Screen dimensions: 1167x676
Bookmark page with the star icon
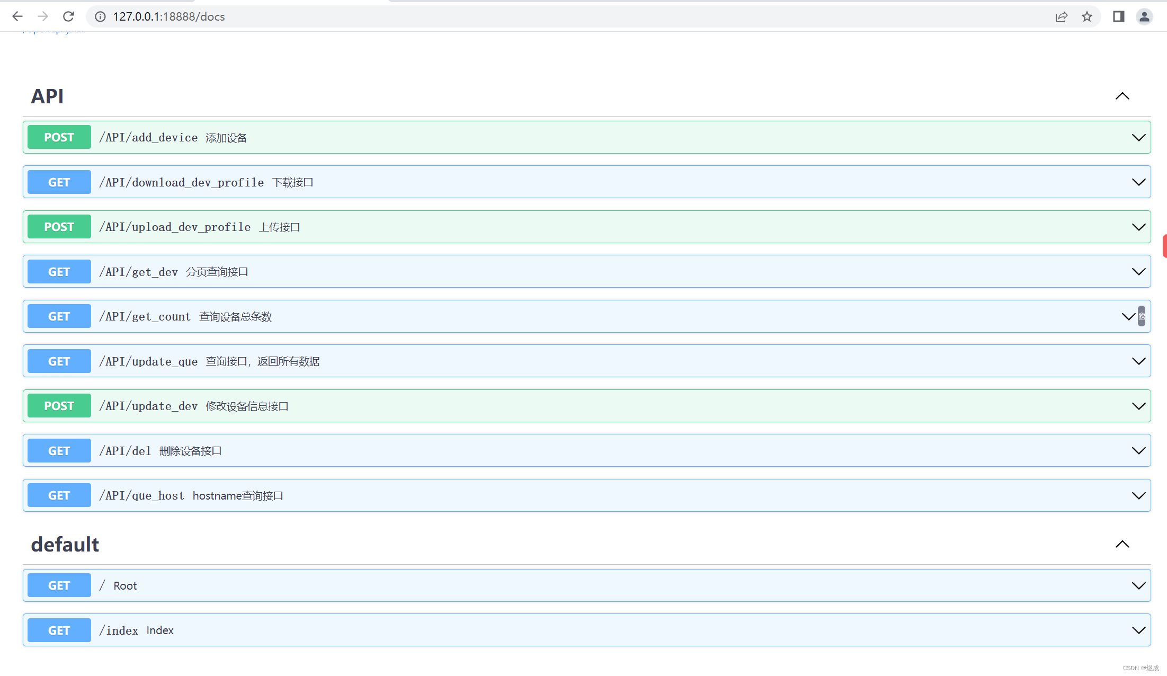coord(1087,16)
